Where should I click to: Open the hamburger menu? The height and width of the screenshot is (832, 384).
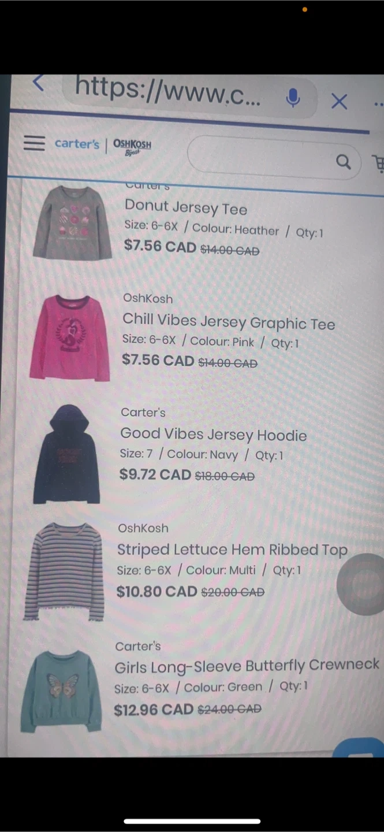(x=34, y=143)
